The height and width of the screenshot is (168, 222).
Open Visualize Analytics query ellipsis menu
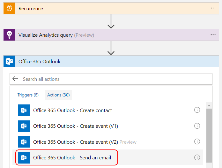213,35
